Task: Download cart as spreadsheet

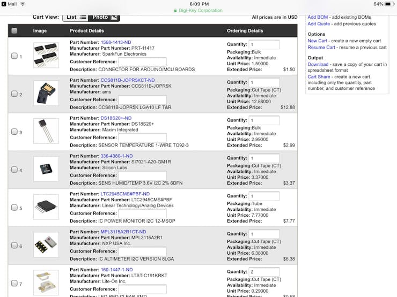Action: [318, 64]
